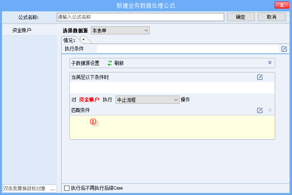Edit the 当满足以下条件时 condition icon
The image size is (292, 195).
coord(260,77)
